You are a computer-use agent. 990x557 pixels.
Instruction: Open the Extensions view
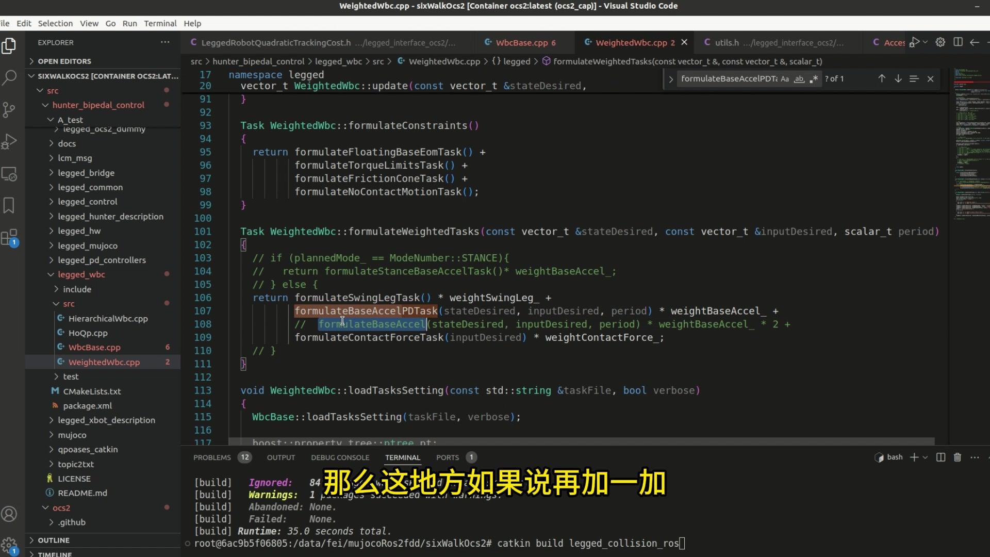coord(10,237)
